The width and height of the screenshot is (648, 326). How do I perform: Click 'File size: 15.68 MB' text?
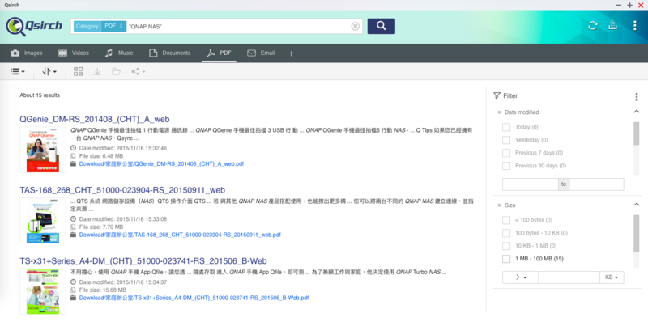103,290
